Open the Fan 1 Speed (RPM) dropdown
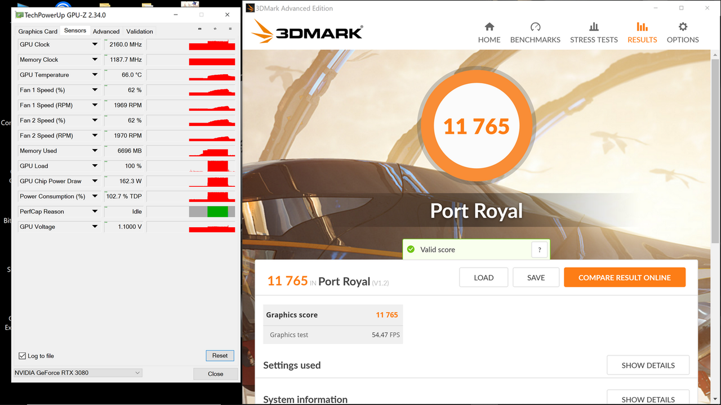The width and height of the screenshot is (721, 405). point(95,105)
